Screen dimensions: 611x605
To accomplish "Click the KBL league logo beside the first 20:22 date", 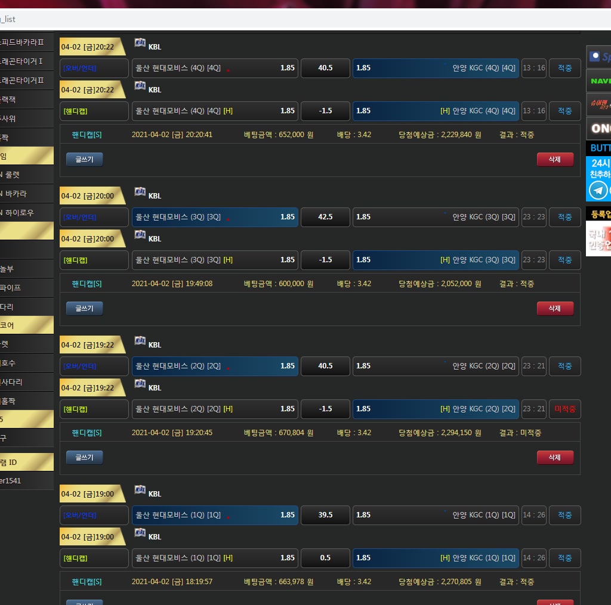I will tap(140, 43).
